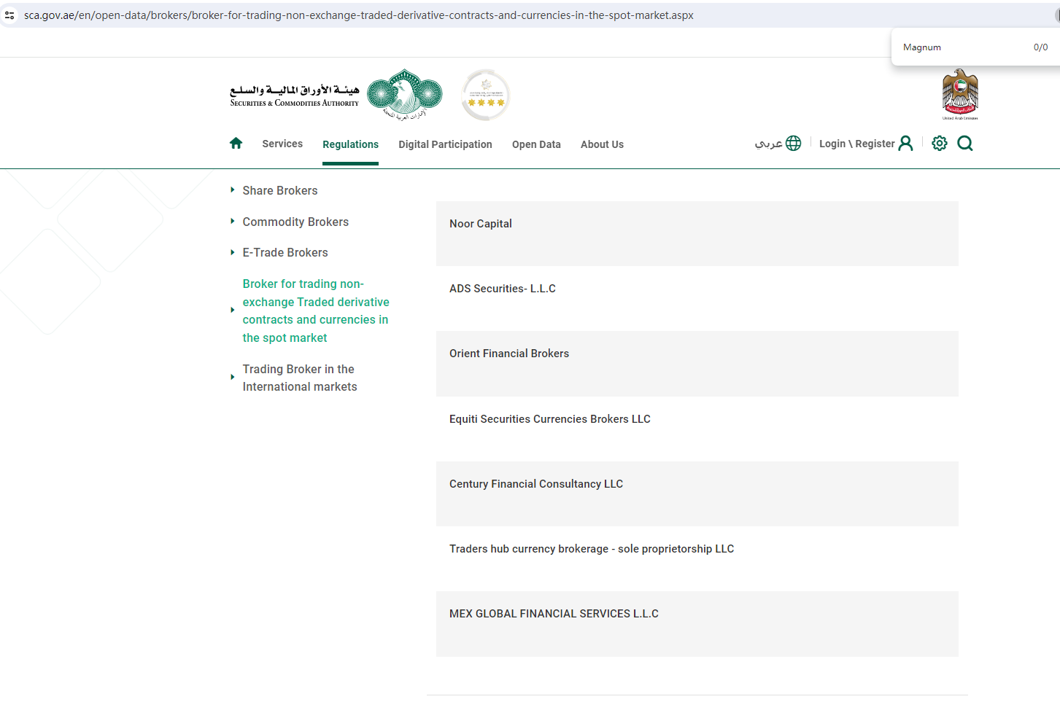Open the settings gear icon
1060x710 pixels.
click(x=940, y=144)
